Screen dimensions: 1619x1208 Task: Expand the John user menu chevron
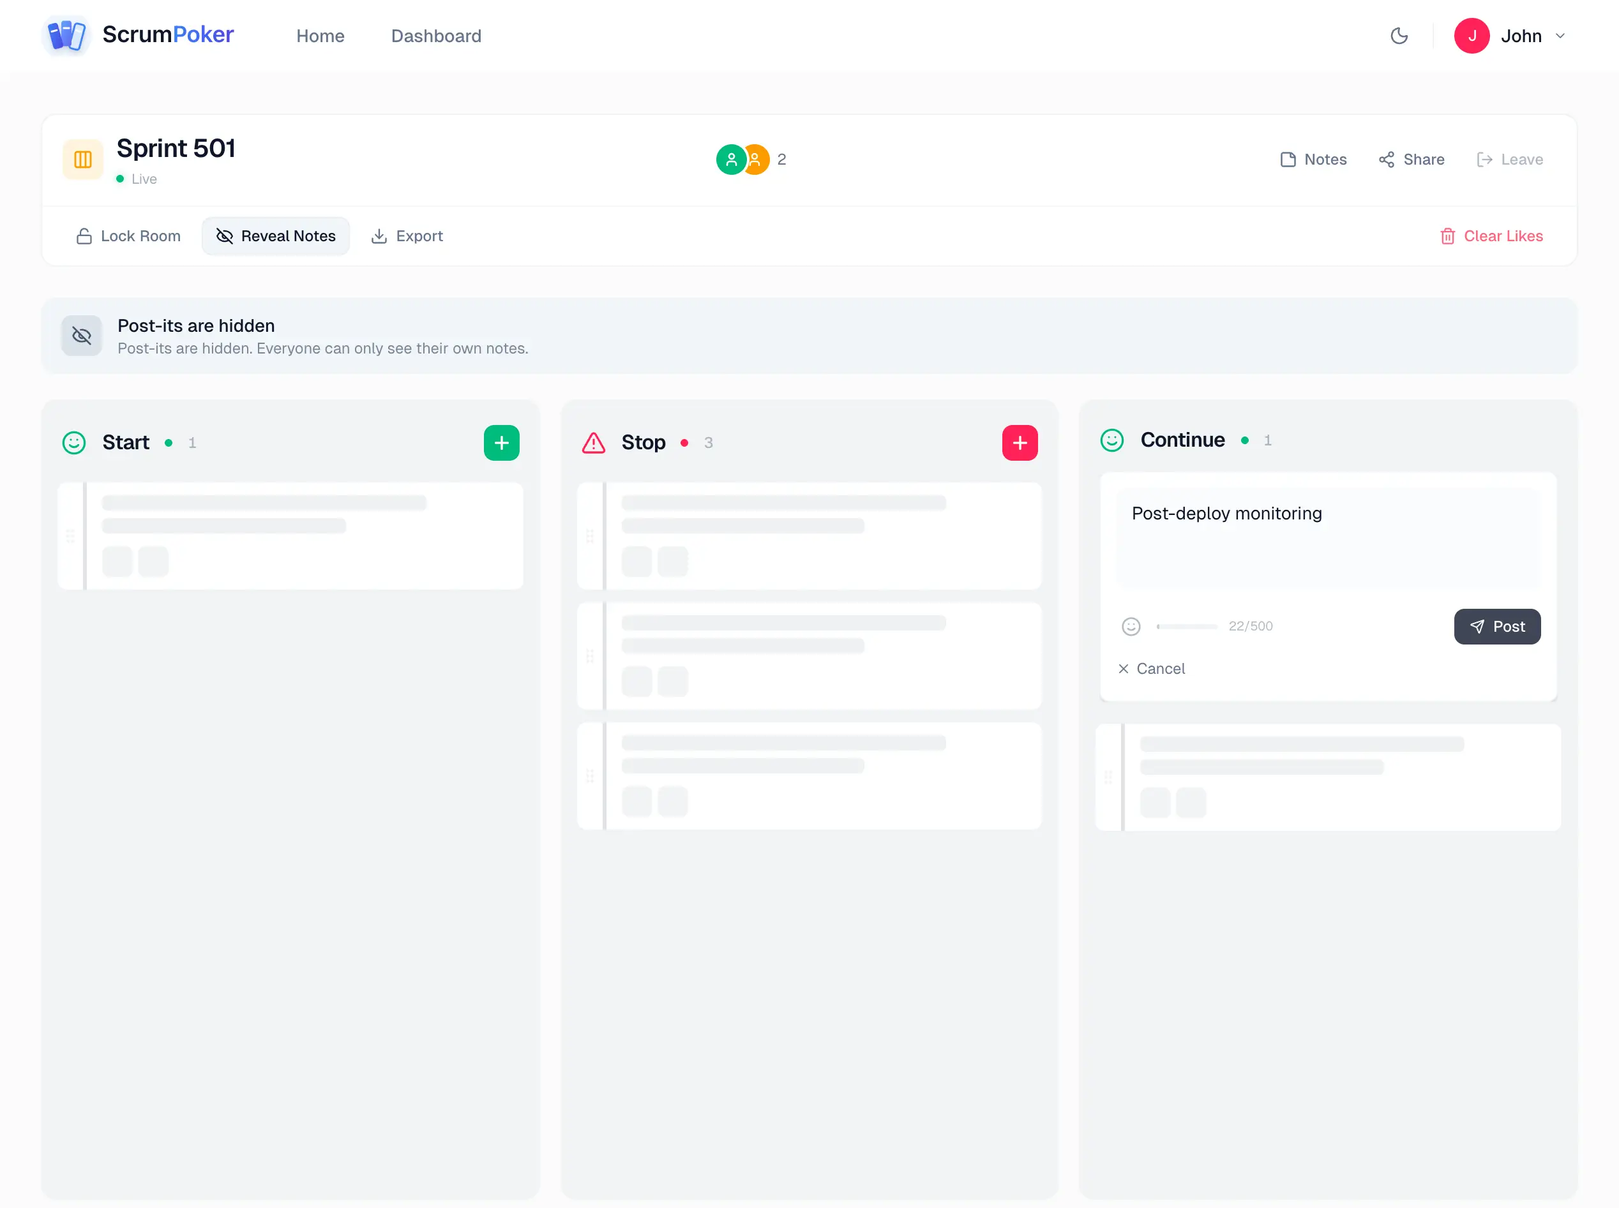[1560, 36]
